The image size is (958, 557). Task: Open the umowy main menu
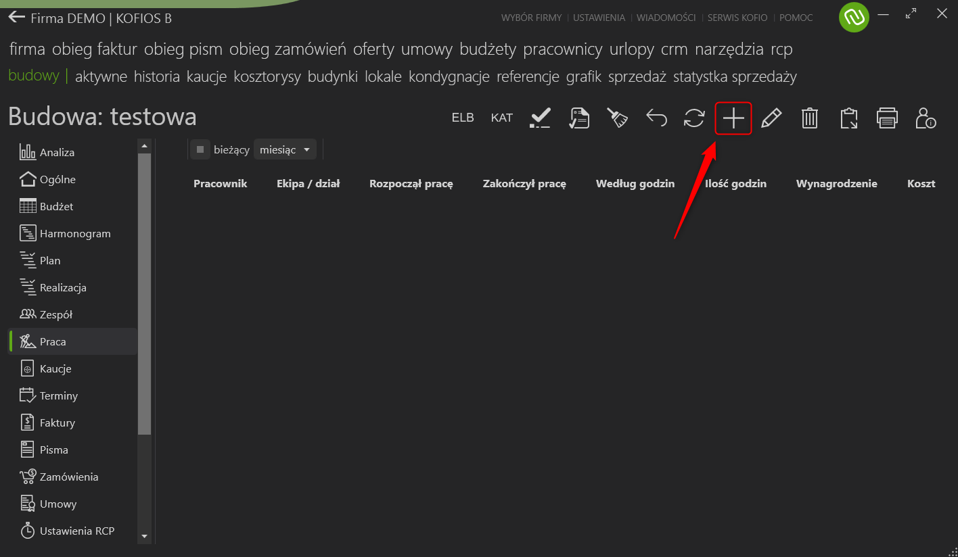[x=426, y=49]
